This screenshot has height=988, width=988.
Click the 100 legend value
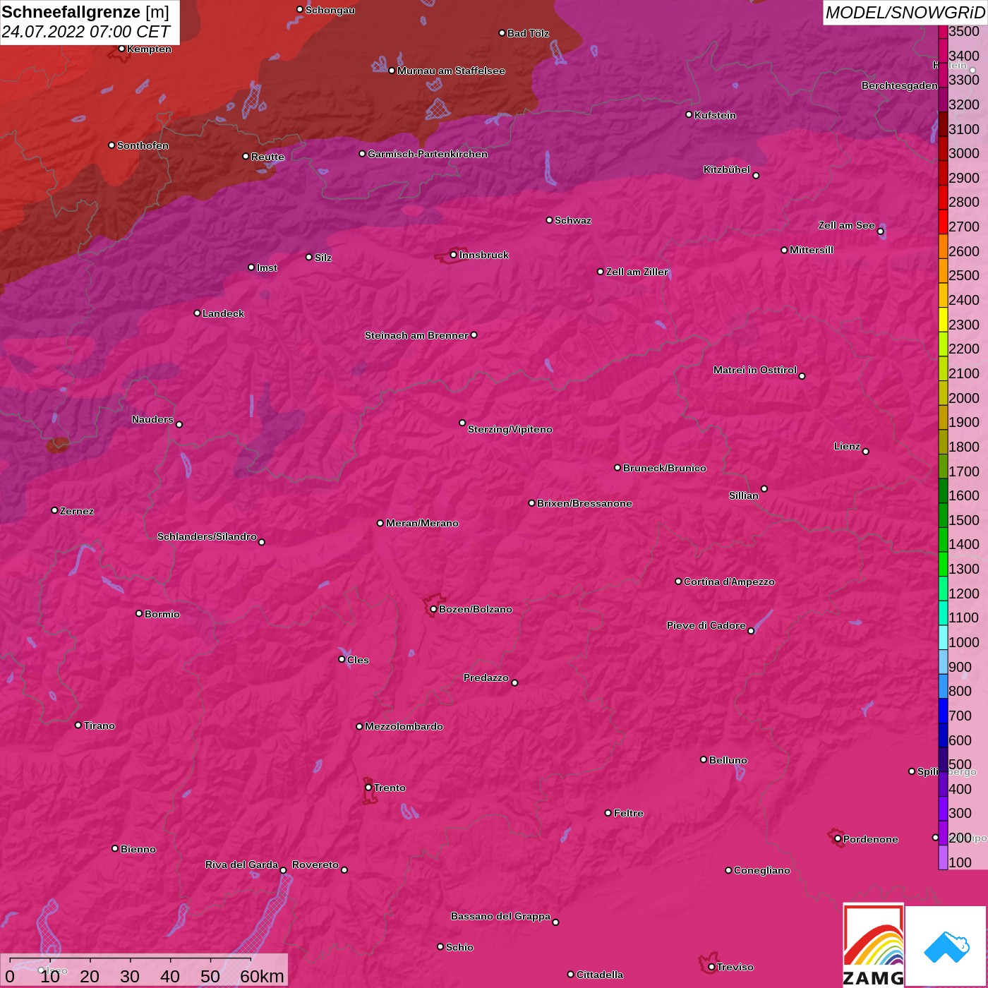(960, 862)
